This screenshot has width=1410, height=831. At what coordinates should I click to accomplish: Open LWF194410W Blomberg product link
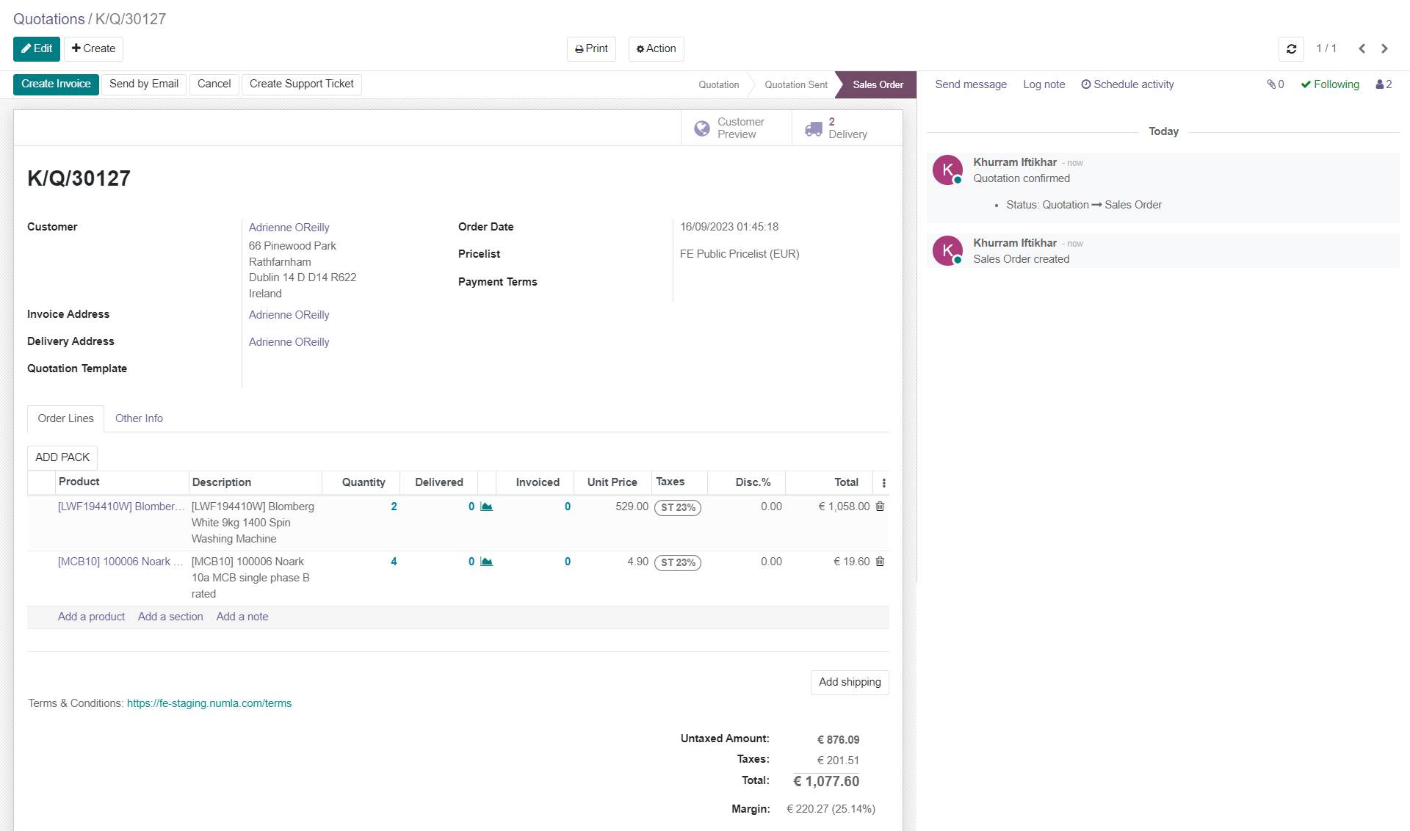120,507
